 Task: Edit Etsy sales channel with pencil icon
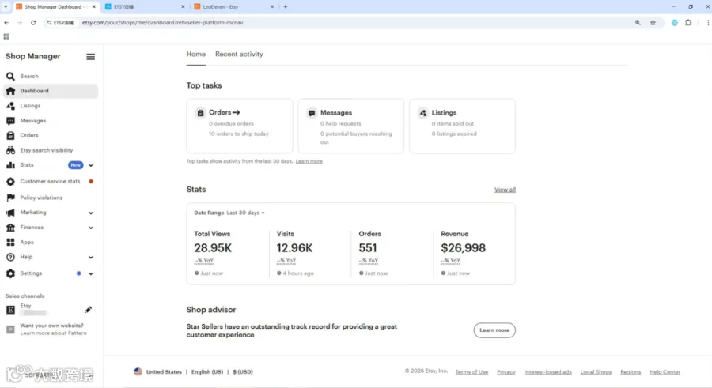click(x=88, y=310)
